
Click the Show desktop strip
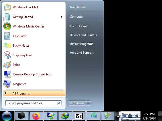[x=160, y=116]
